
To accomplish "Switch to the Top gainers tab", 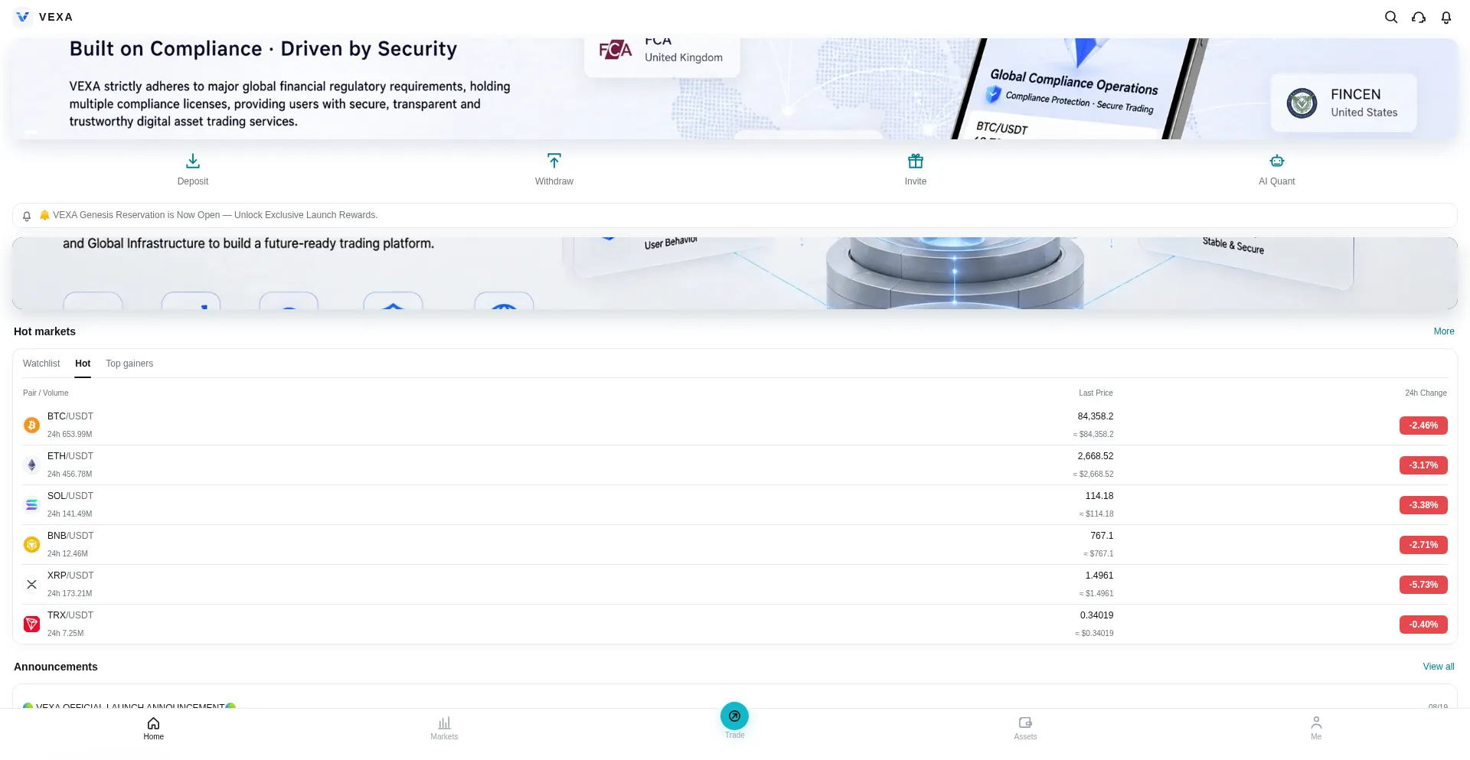I will (x=129, y=364).
